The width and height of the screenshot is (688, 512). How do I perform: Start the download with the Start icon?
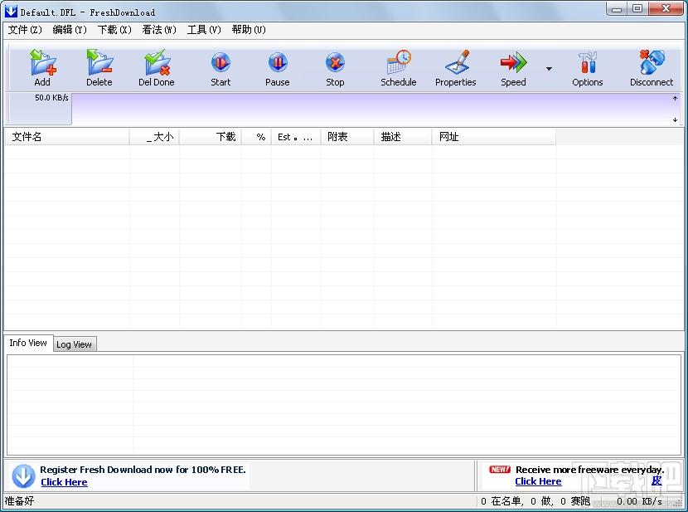tap(220, 68)
